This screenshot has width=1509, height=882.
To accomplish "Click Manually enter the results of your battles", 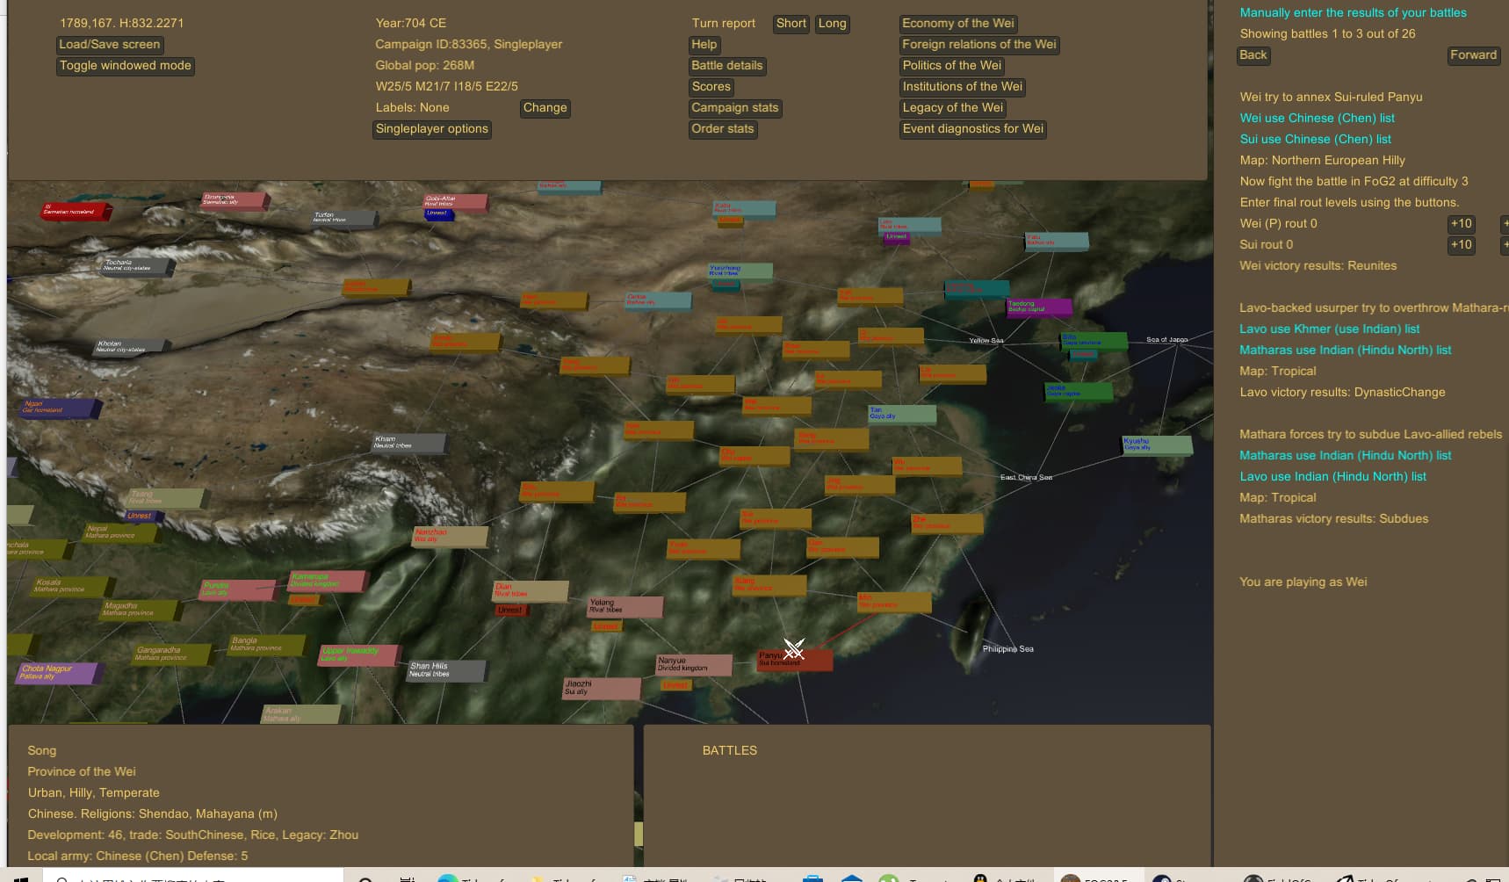I will point(1354,12).
